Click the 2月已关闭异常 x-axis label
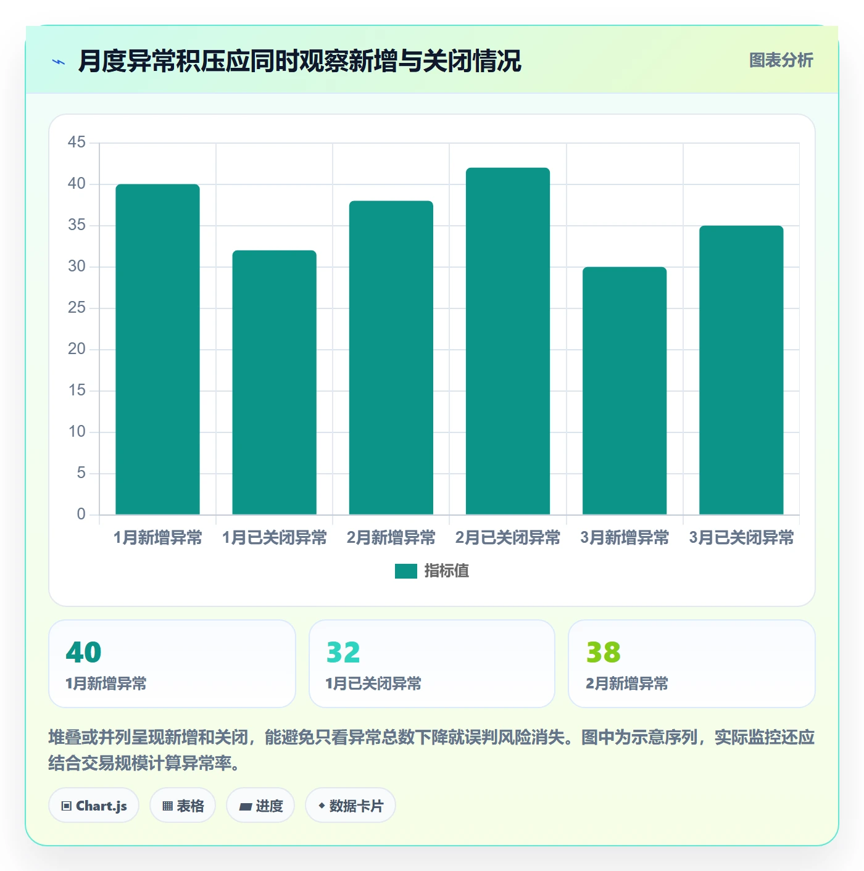This screenshot has width=864, height=871. (508, 538)
